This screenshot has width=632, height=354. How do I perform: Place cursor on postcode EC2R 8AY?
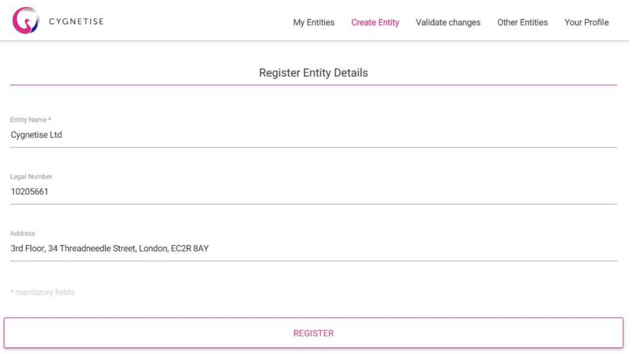(x=191, y=249)
